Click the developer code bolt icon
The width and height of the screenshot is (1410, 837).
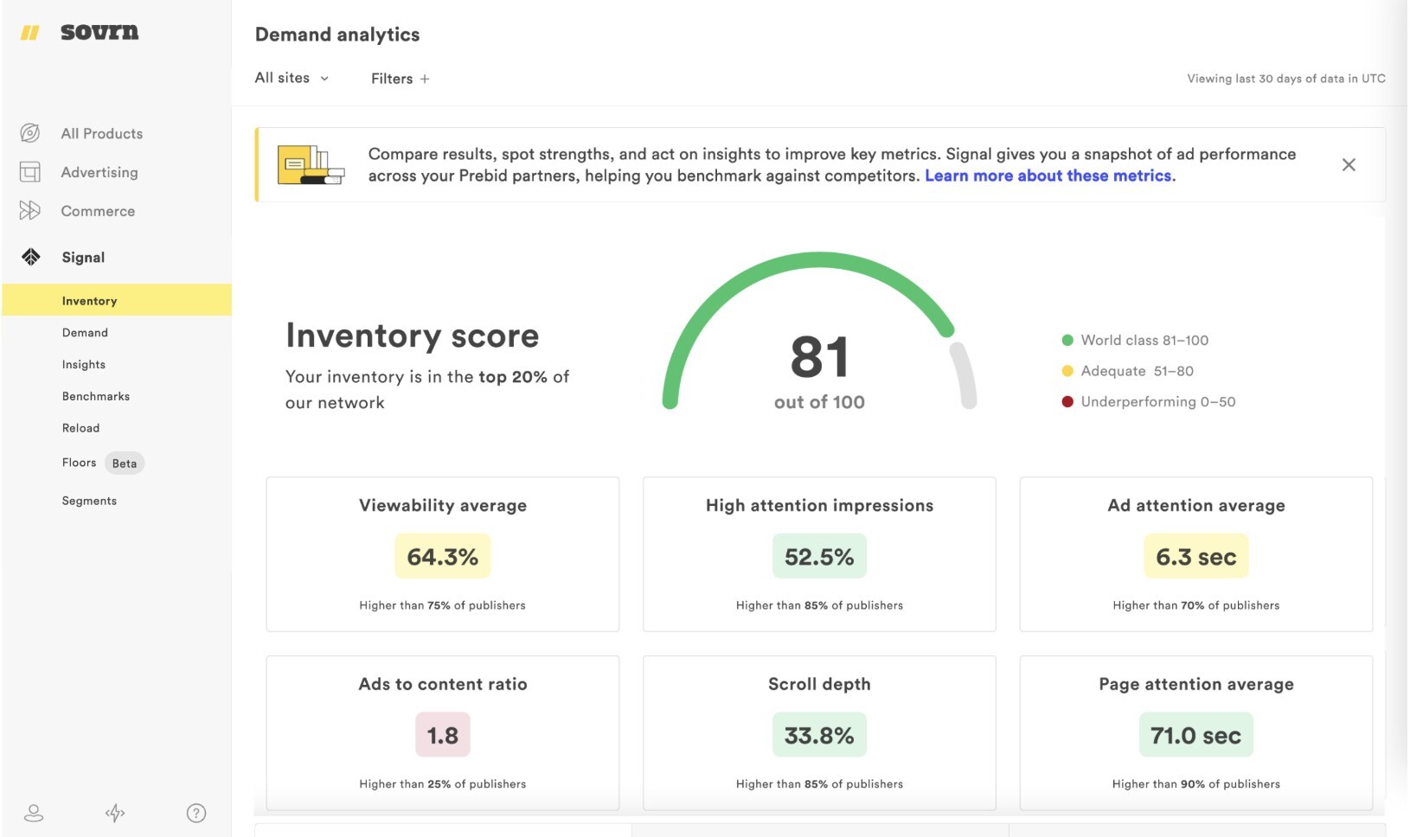pyautogui.click(x=115, y=813)
